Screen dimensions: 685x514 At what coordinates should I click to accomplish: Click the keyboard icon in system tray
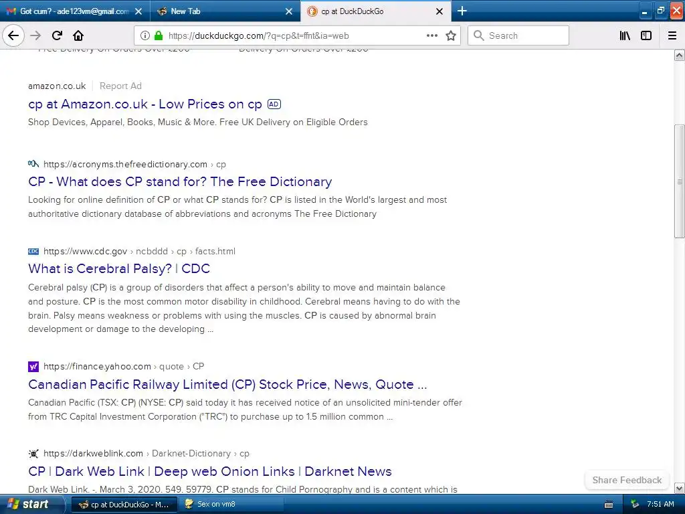coord(609,505)
